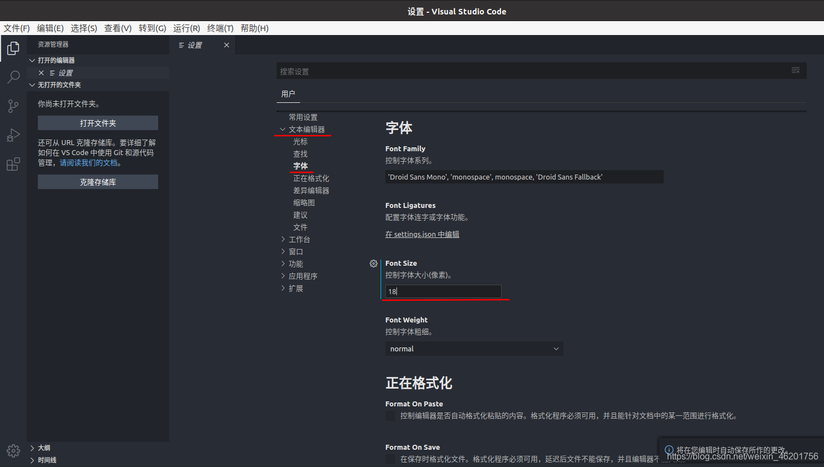Select 常用设置 in settings tree

point(303,117)
